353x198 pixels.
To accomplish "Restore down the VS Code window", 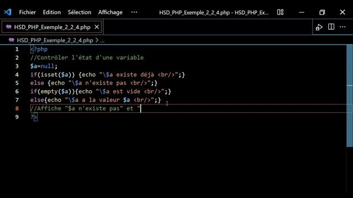I will coord(322,12).
